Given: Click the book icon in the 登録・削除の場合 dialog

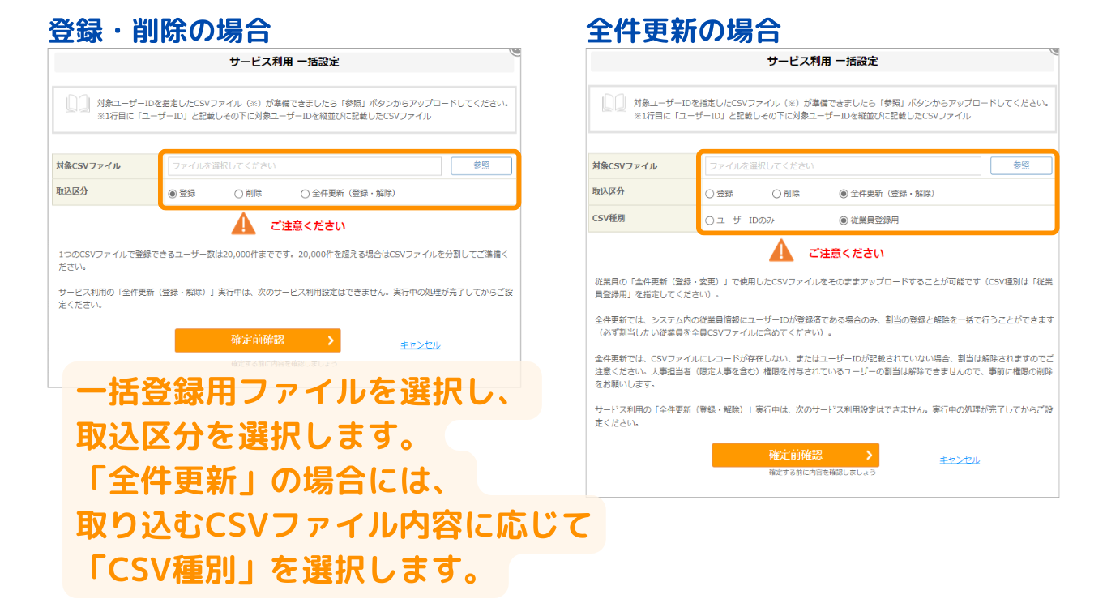Looking at the screenshot, I should [x=78, y=104].
